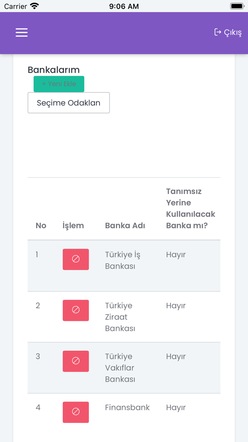The width and height of the screenshot is (248, 442).
Task: Select the No column header
Action: coord(41,226)
